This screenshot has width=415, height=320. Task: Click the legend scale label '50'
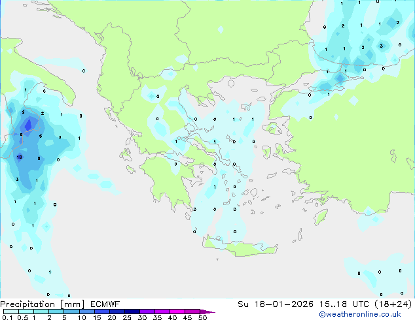click(203, 317)
